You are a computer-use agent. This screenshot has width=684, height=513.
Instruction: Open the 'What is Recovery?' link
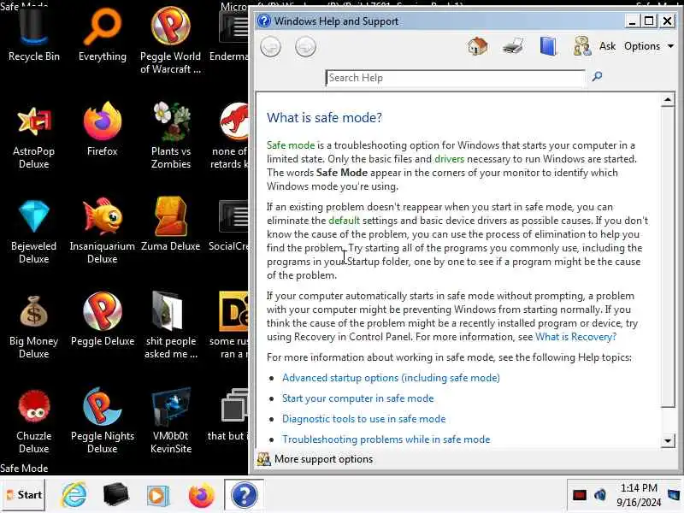coord(575,337)
